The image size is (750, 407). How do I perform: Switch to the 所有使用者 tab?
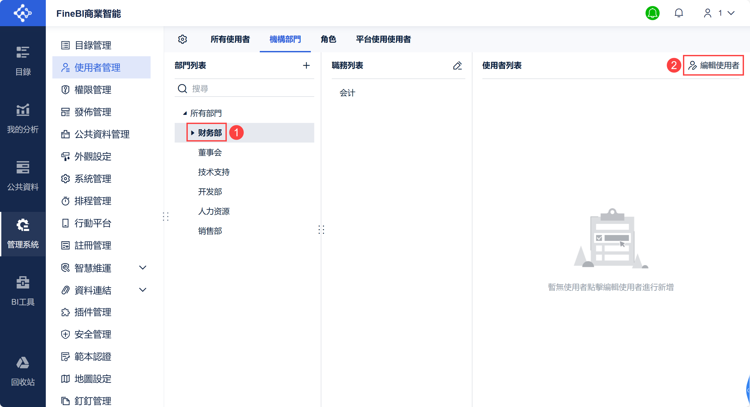pos(230,39)
